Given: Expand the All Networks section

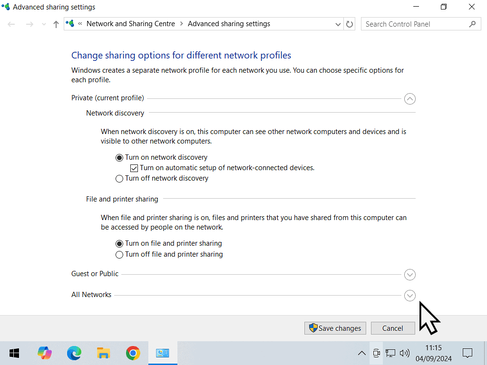Looking at the screenshot, I should pyautogui.click(x=409, y=296).
